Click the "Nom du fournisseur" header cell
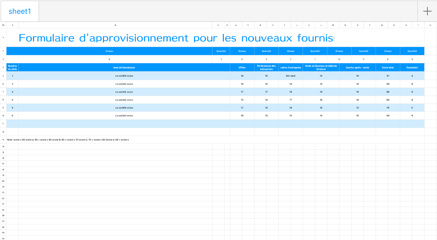Image resolution: width=437 pixels, height=240 pixels. tap(124, 67)
